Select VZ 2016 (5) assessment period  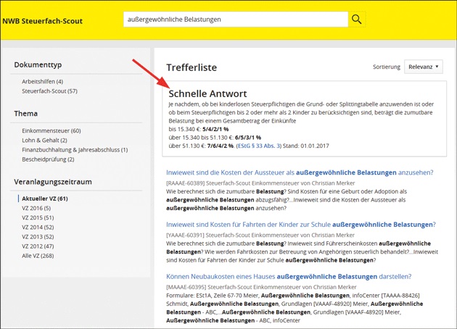pos(38,207)
